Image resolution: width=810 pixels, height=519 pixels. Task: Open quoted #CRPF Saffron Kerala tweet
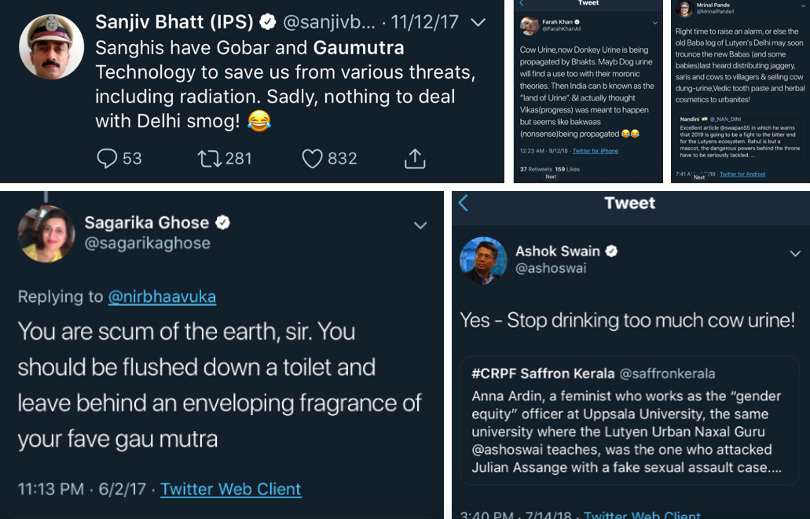coord(629,421)
